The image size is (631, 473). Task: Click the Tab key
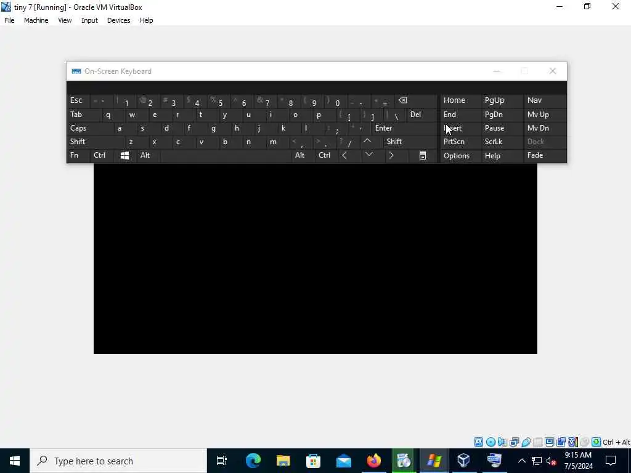coord(84,115)
